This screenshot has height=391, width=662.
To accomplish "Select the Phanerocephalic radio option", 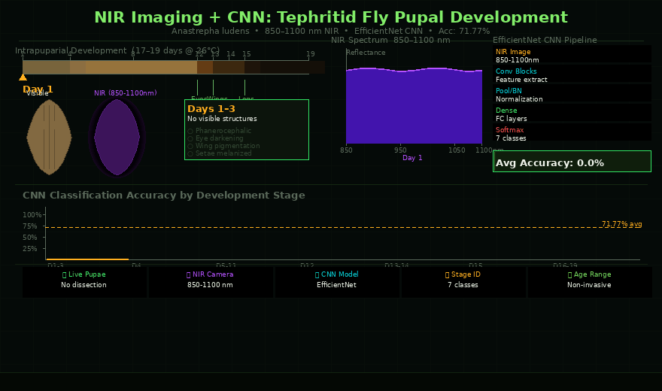I will [x=190, y=131].
